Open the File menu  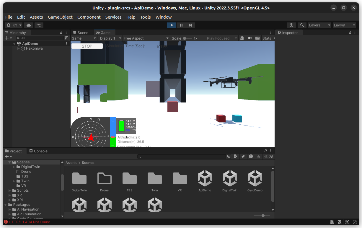[9, 17]
